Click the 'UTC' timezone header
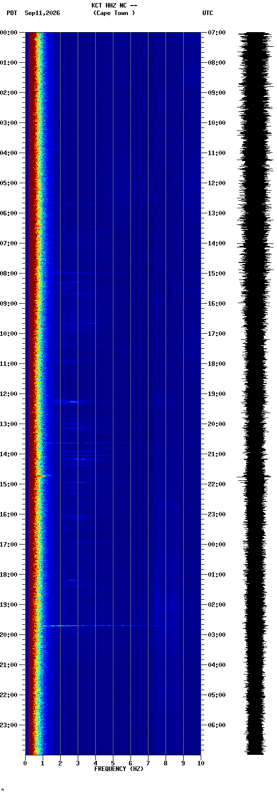The width and height of the screenshot is (277, 795). click(208, 13)
